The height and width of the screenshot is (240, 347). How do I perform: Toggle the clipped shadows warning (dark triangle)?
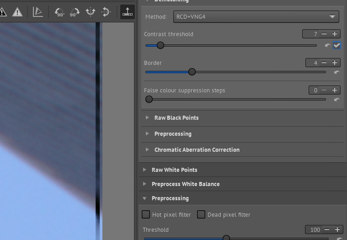click(2, 12)
